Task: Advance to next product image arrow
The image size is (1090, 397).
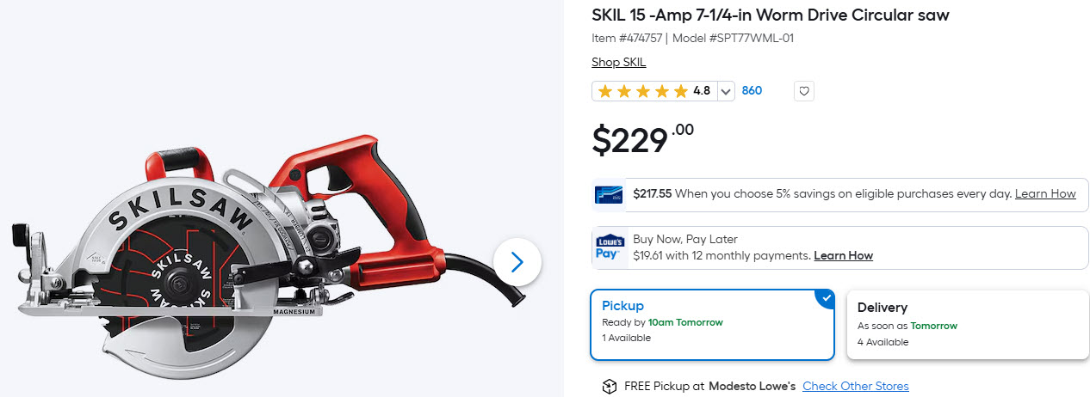Action: tap(517, 262)
